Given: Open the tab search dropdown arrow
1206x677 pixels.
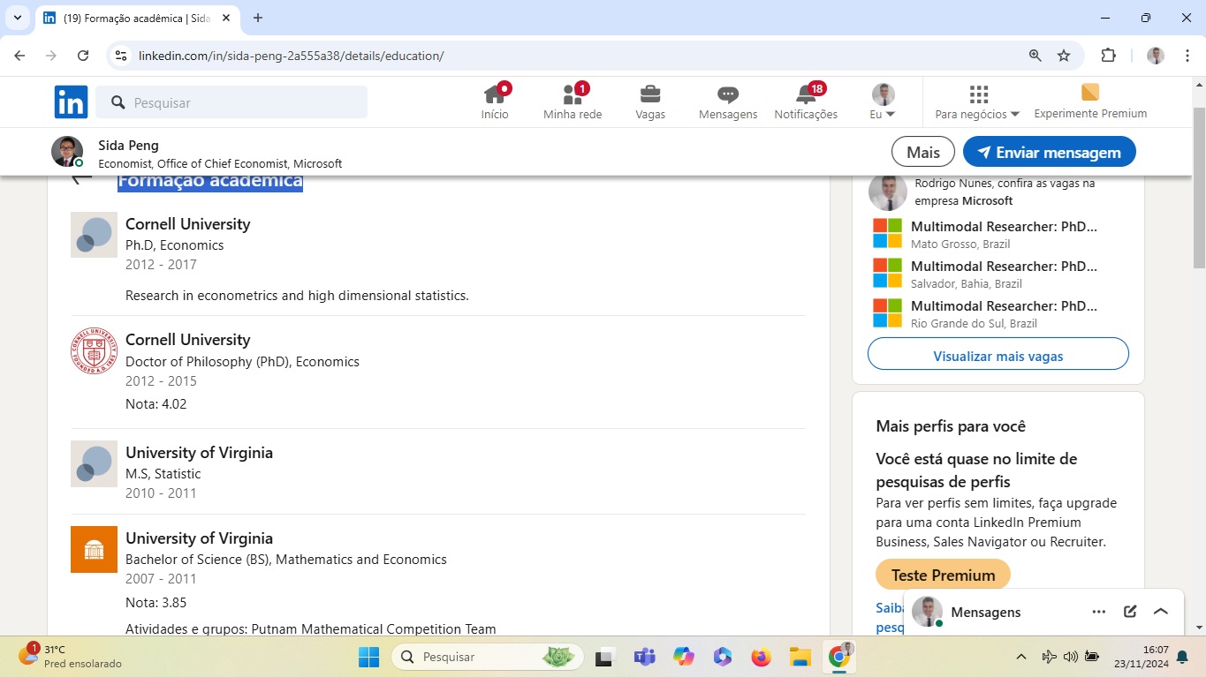Looking at the screenshot, I should click(x=18, y=18).
